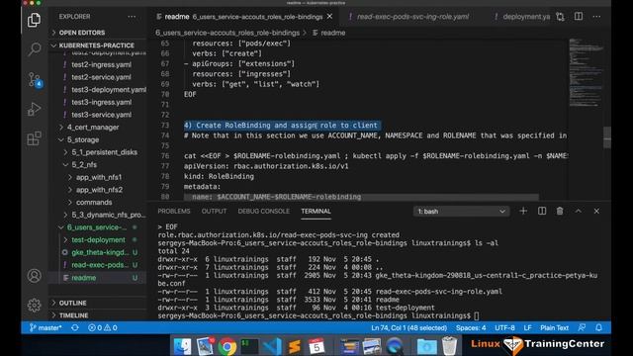Open Finder from the dock

click(x=182, y=346)
